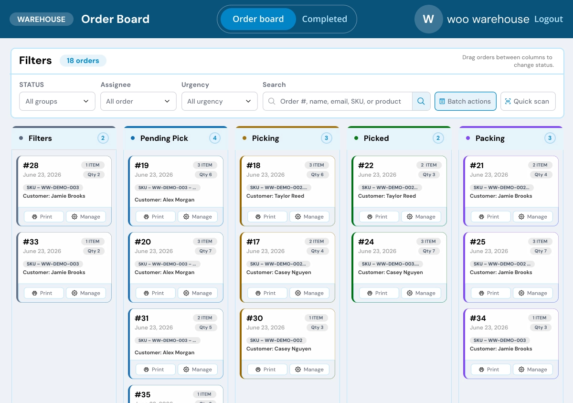Print order #31
573x403 pixels.
coord(156,370)
